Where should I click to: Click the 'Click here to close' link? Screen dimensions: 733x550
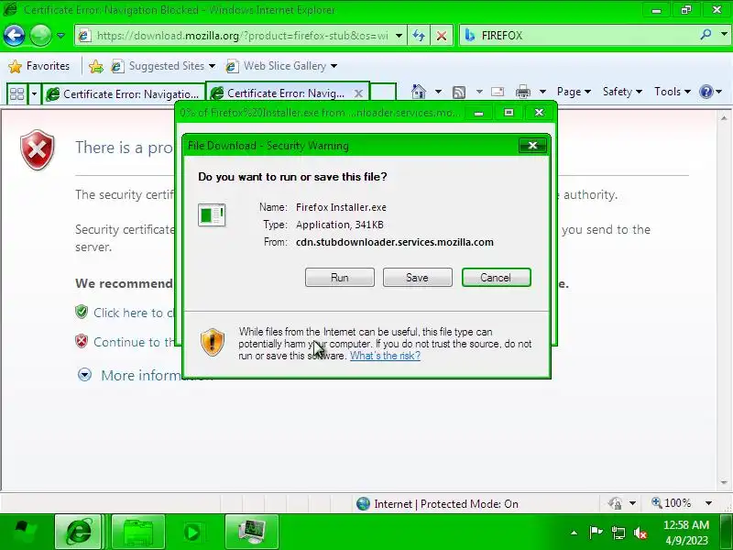click(134, 313)
